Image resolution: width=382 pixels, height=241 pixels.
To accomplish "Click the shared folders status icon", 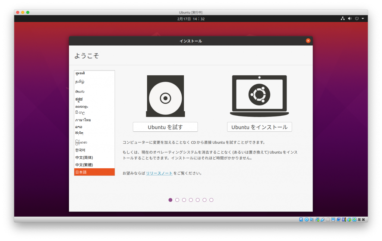I will pyautogui.click(x=328, y=220).
